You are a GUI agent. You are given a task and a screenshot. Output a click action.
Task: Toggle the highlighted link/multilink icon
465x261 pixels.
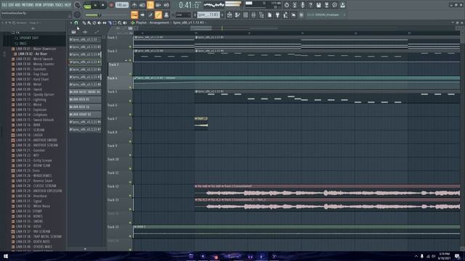click(x=158, y=14)
